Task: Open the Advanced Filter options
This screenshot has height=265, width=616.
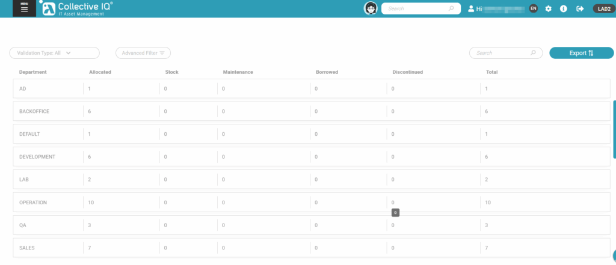Action: tap(143, 53)
